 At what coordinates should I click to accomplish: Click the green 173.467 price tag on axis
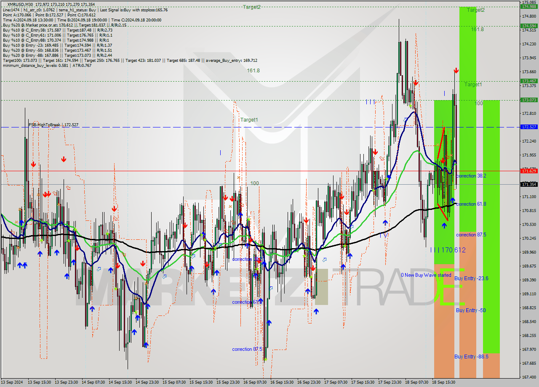[x=529, y=81]
